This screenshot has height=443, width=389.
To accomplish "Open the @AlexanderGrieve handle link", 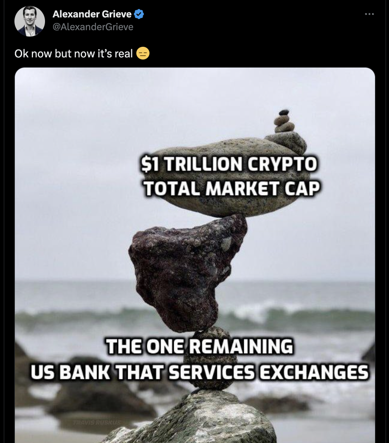I will click(93, 27).
